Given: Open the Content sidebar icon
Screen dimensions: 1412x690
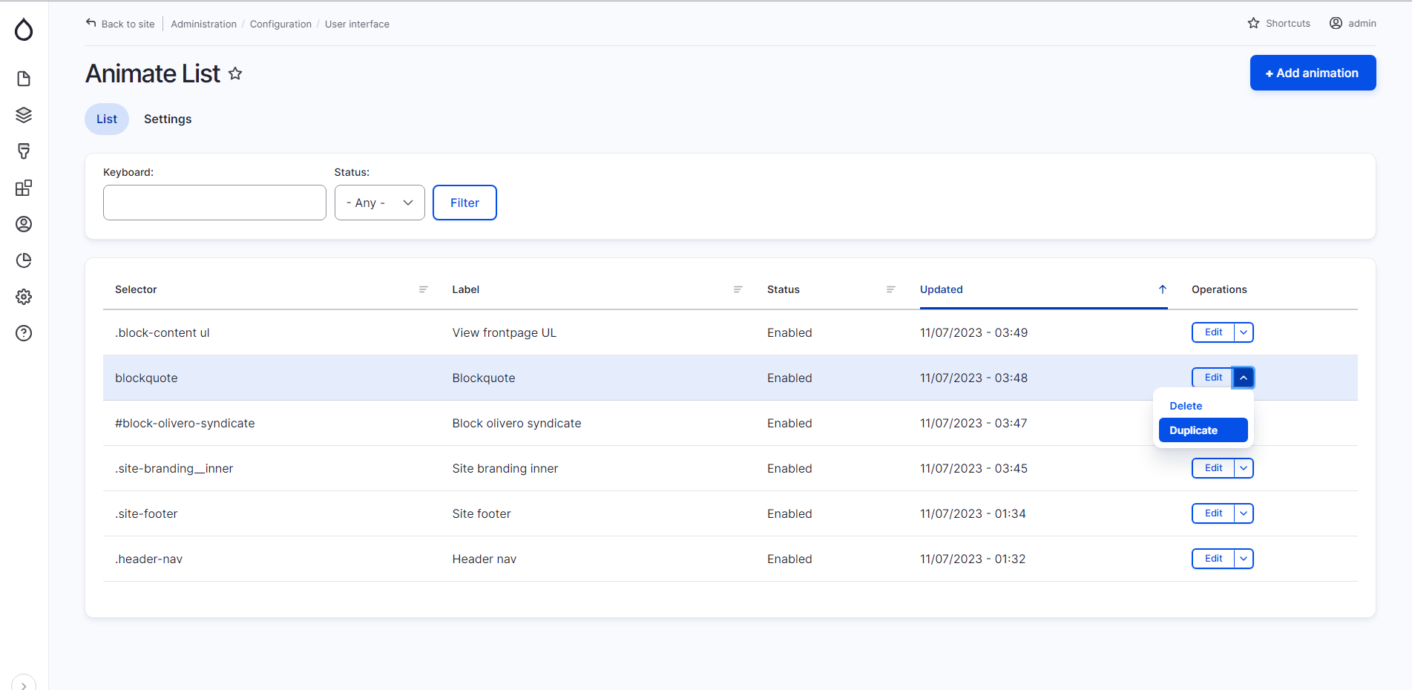Looking at the screenshot, I should tap(24, 79).
